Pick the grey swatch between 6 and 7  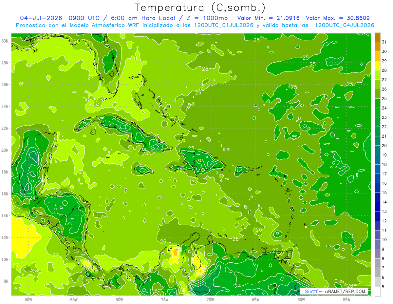378,273
